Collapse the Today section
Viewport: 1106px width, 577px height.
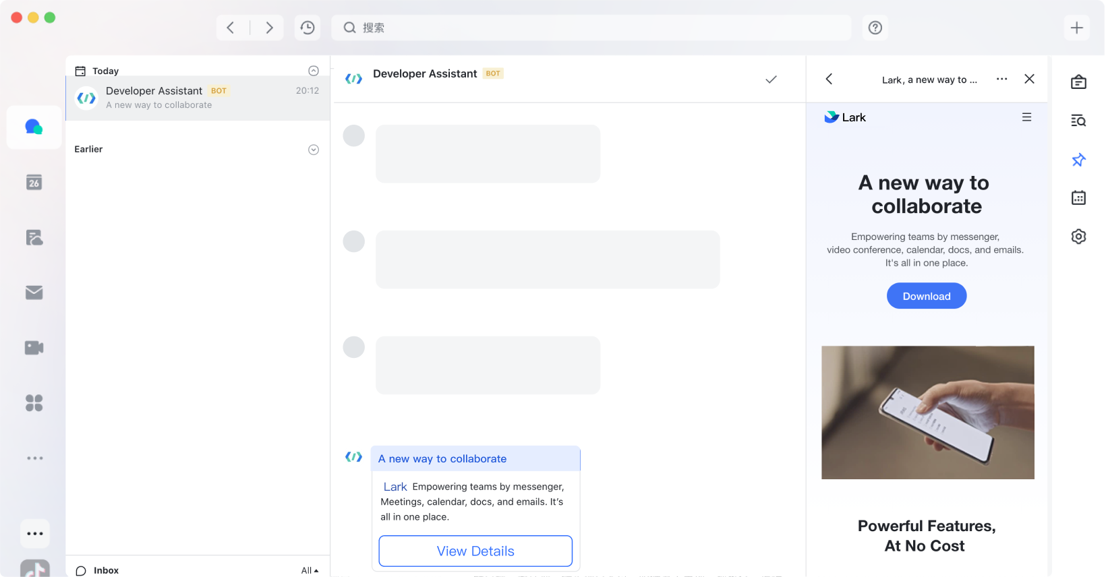point(314,71)
